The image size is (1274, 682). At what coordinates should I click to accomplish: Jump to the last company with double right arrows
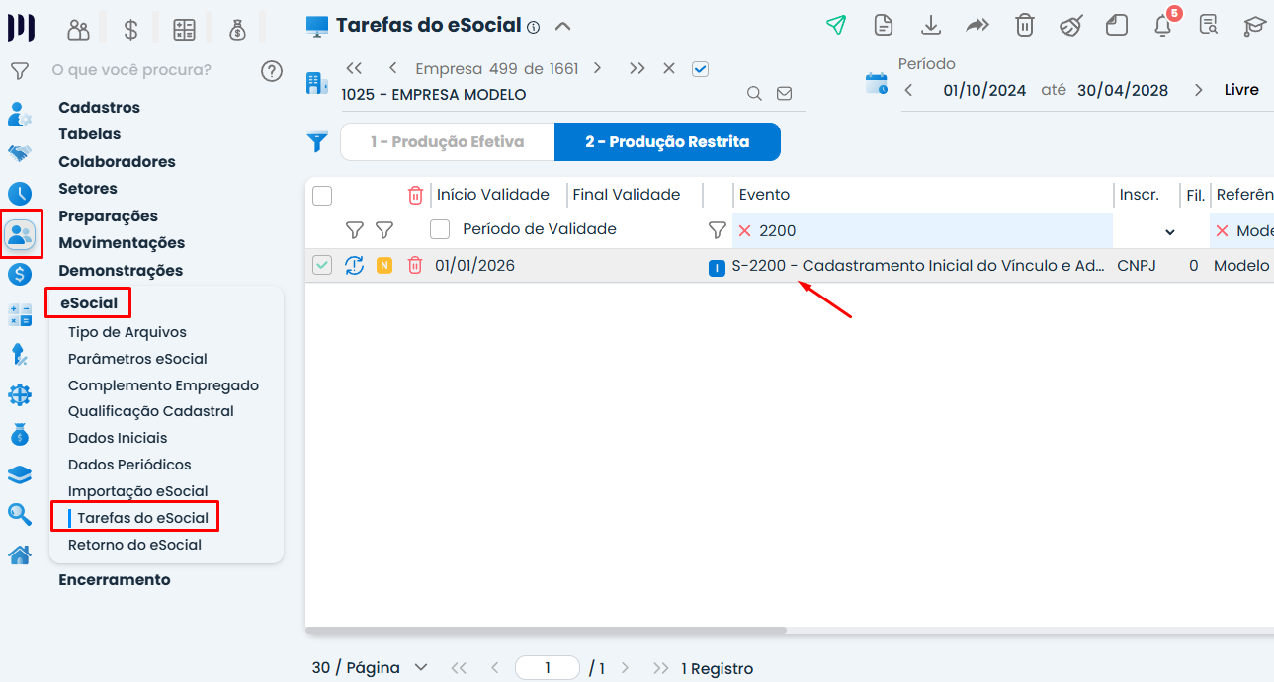637,68
